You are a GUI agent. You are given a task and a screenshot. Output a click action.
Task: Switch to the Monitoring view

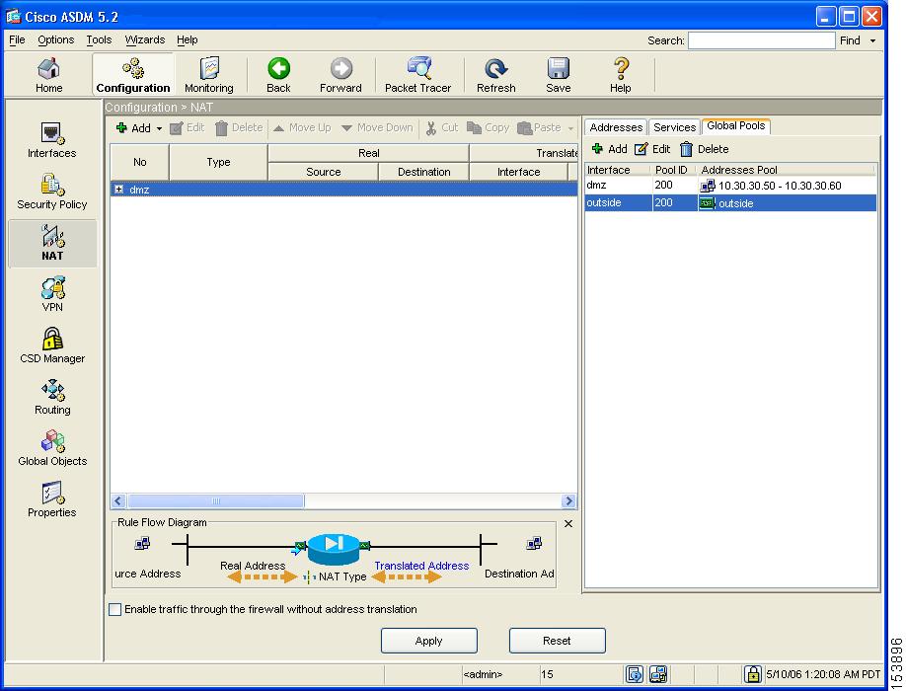(x=208, y=75)
